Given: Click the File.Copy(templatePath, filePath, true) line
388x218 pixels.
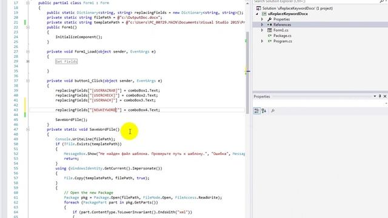Looking at the screenshot, I should pos(107,178).
